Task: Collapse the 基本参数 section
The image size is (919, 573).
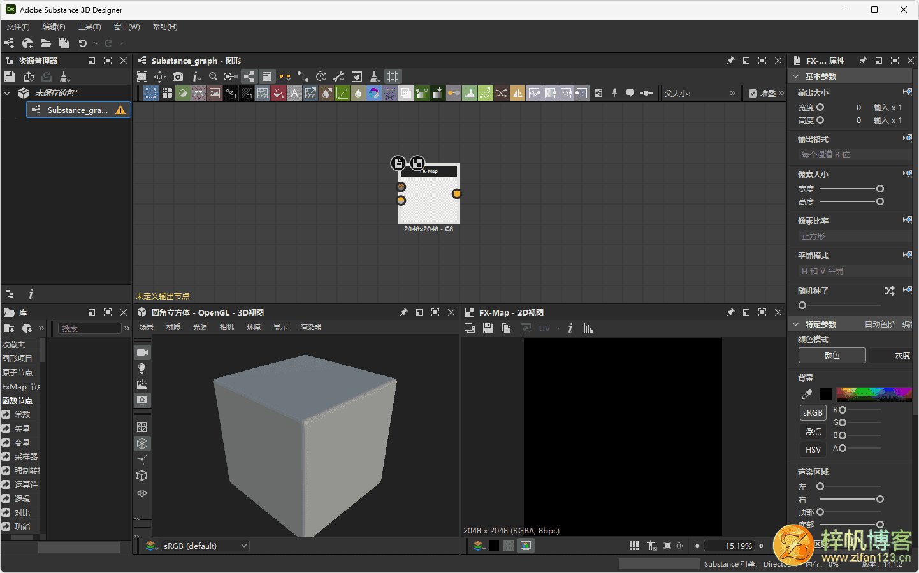Action: 795,76
